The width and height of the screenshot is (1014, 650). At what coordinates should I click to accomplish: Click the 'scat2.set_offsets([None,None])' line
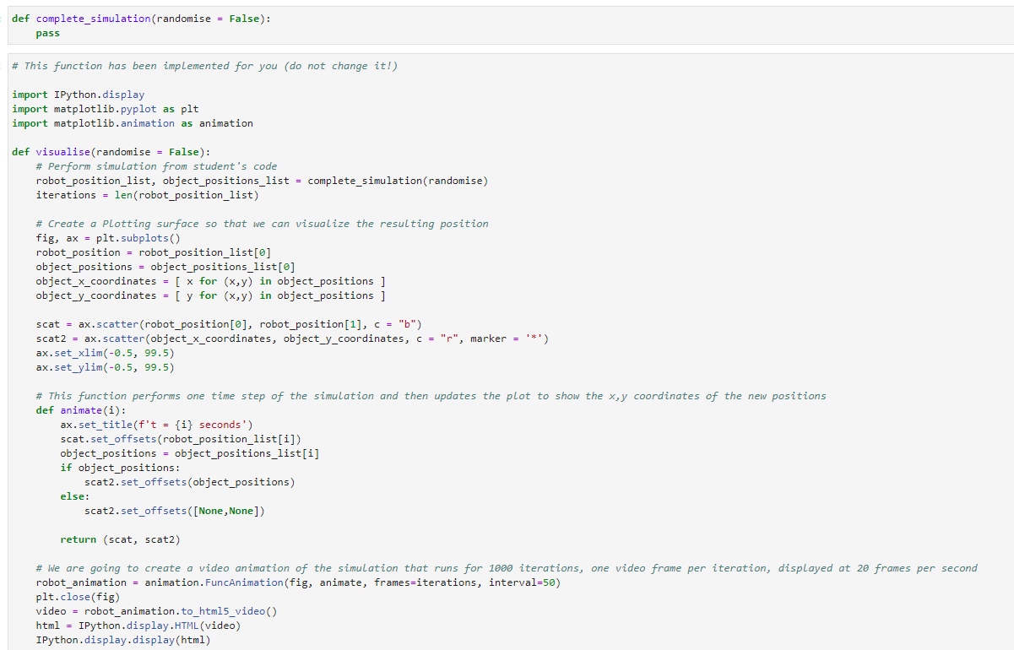pyautogui.click(x=175, y=511)
